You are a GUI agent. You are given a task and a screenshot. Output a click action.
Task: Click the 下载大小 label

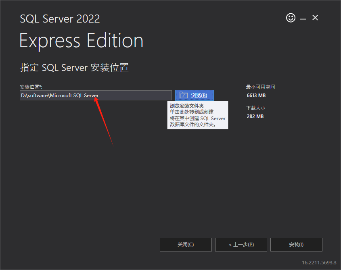click(x=255, y=108)
